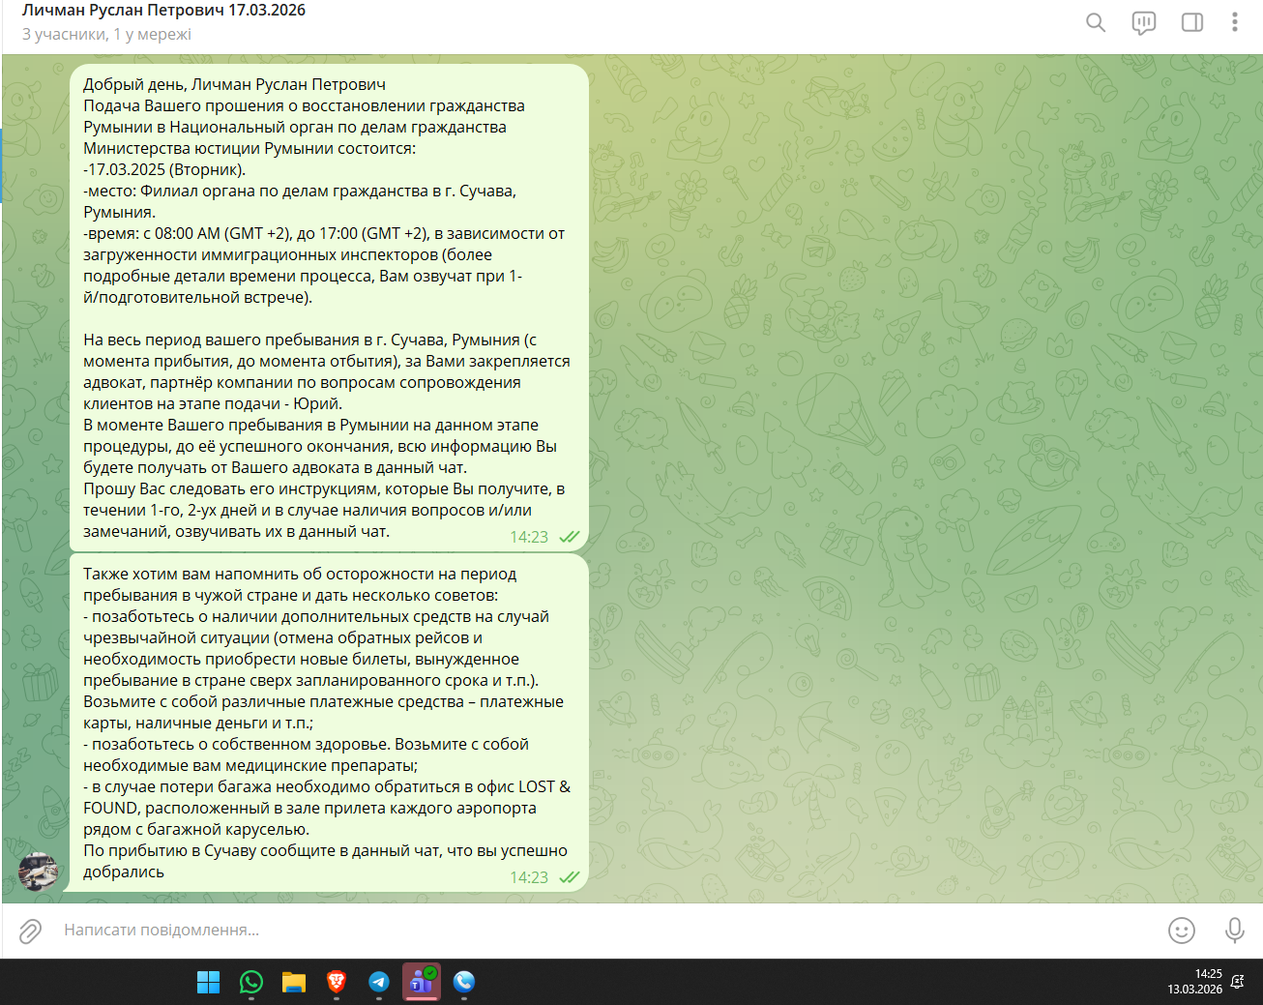
Task: Click the Windows Start button on taskbar
Action: 208,982
